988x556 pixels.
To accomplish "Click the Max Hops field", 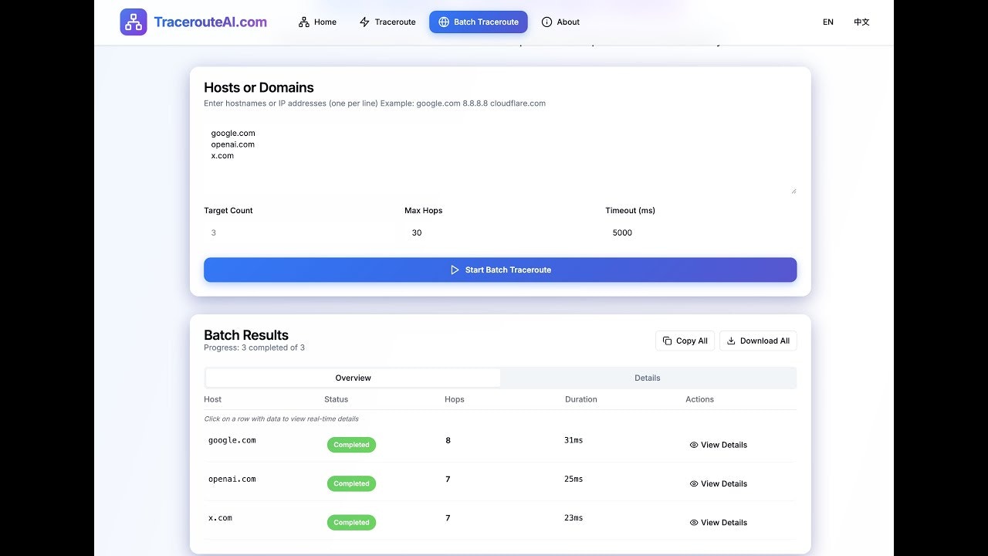I will 500,232.
